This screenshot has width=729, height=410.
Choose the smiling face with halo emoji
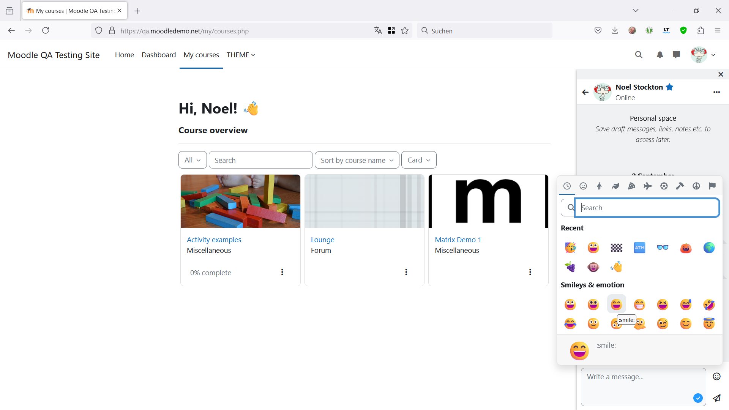709,323
